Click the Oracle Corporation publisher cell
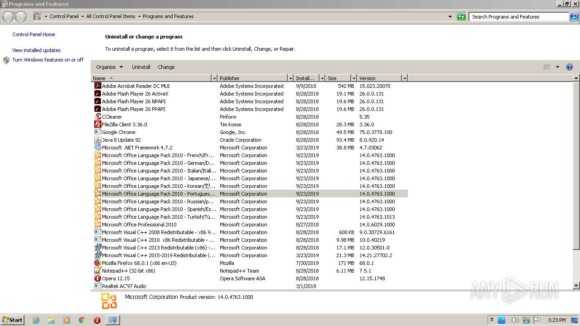 240,140
